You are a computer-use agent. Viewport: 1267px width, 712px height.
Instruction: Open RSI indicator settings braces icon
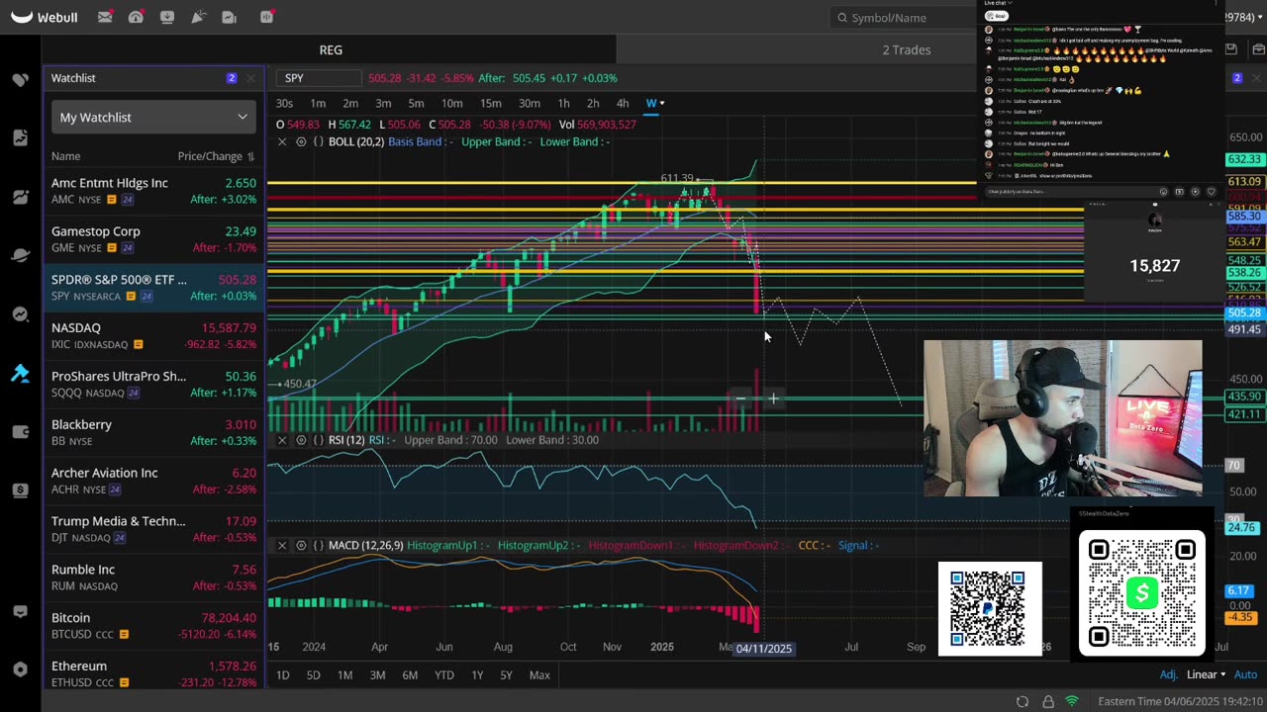(318, 440)
